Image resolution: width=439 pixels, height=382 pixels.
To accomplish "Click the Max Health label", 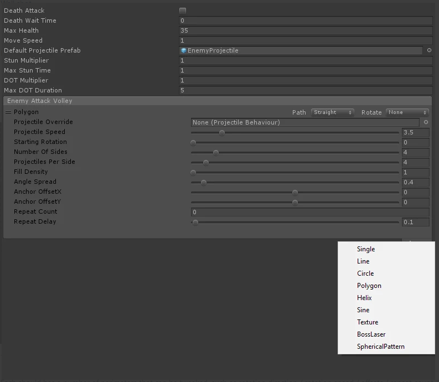I will tap(21, 30).
